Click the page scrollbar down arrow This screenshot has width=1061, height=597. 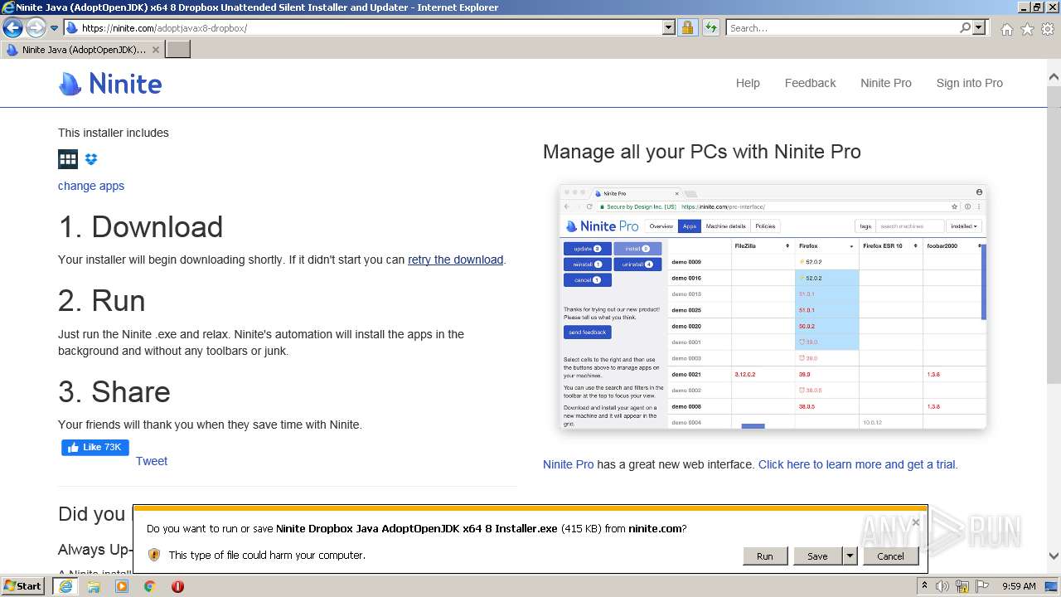[x=1054, y=556]
